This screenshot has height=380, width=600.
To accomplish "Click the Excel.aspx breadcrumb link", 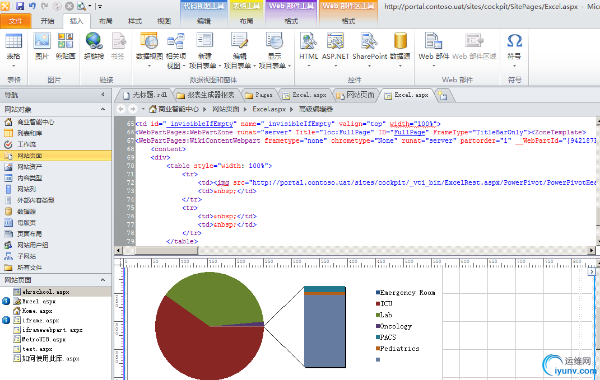I will coord(269,109).
